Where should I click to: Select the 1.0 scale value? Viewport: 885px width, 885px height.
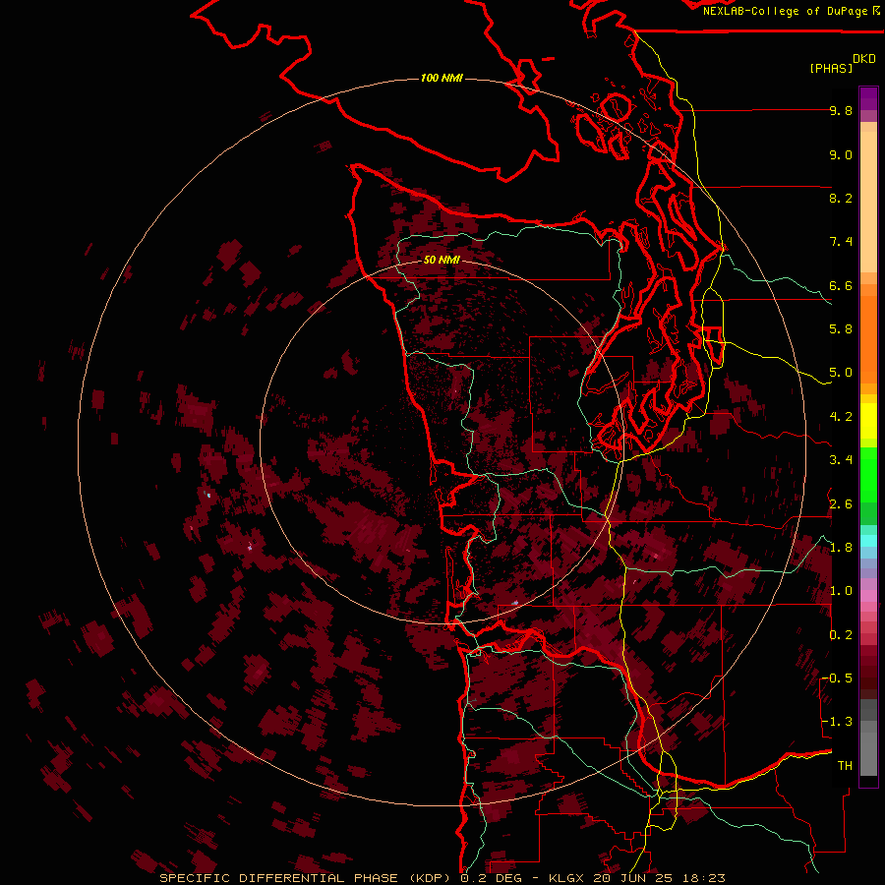[x=841, y=591]
